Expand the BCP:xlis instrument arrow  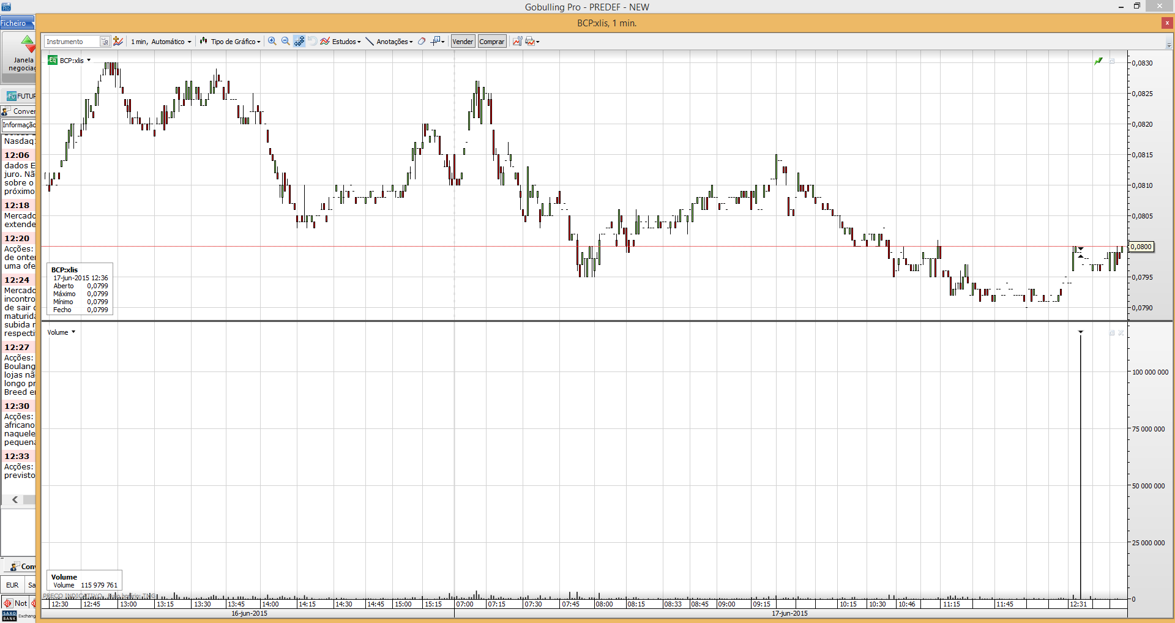[89, 60]
